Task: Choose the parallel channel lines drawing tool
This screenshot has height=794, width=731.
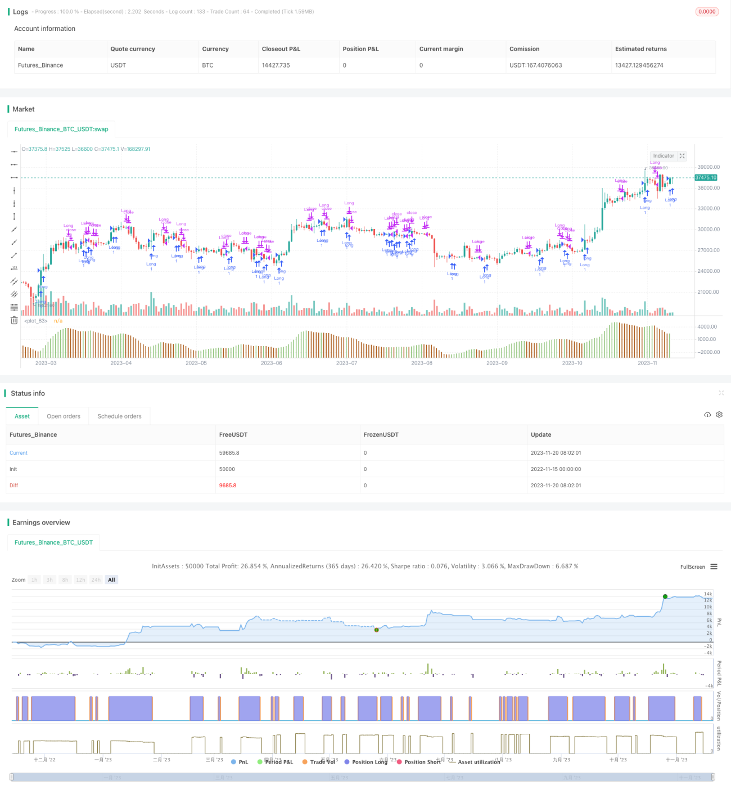Action: [x=14, y=281]
